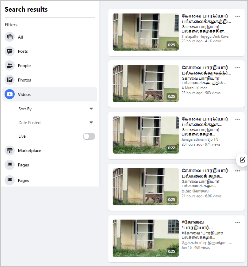This screenshot has height=267, width=248.
Task: Toggle the Live videos switch
Action: pyautogui.click(x=89, y=136)
